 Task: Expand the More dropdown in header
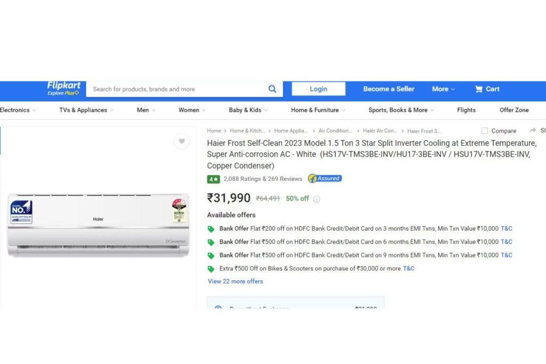click(x=443, y=89)
